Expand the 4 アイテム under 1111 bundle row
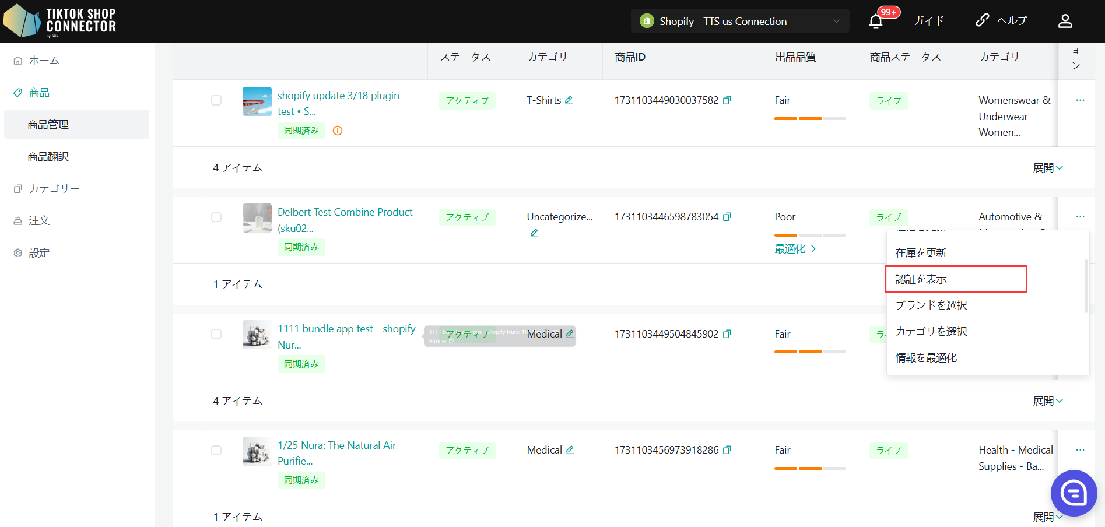This screenshot has height=527, width=1105. (x=1048, y=401)
